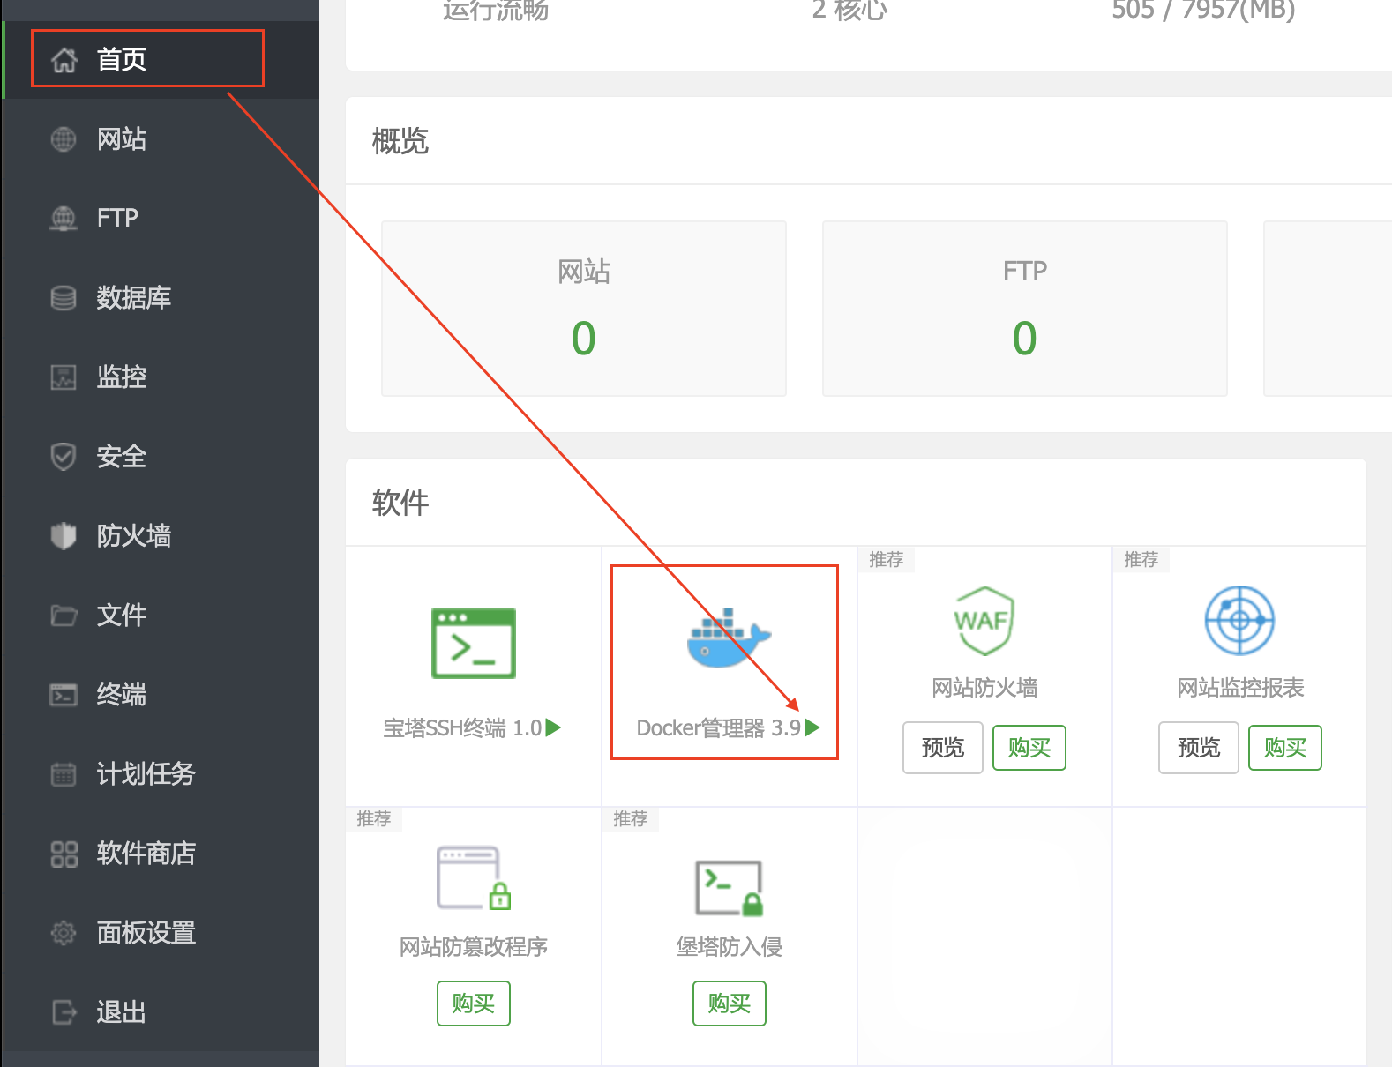Open 计划任务 from the sidebar
Image resolution: width=1392 pixels, height=1067 pixels.
[146, 773]
